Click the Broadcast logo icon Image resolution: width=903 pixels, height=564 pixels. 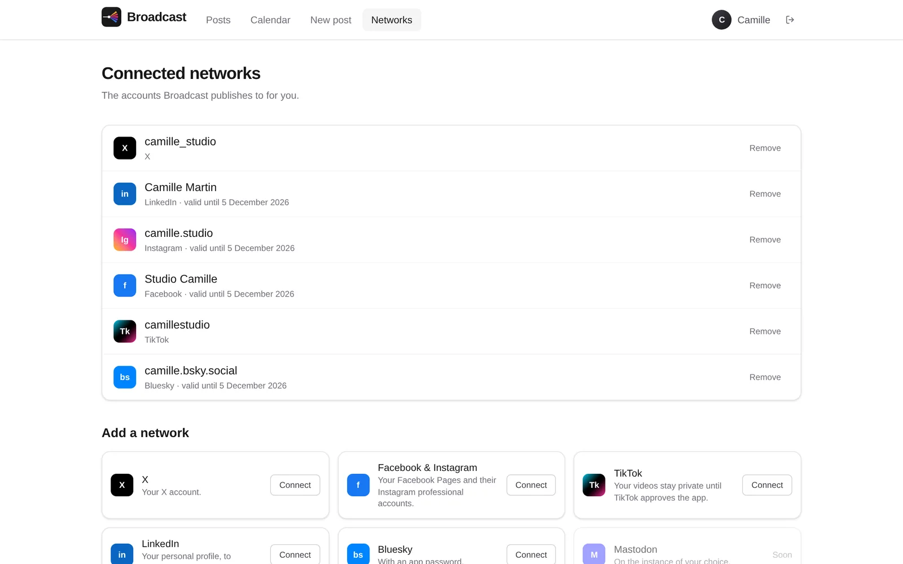coord(111,17)
